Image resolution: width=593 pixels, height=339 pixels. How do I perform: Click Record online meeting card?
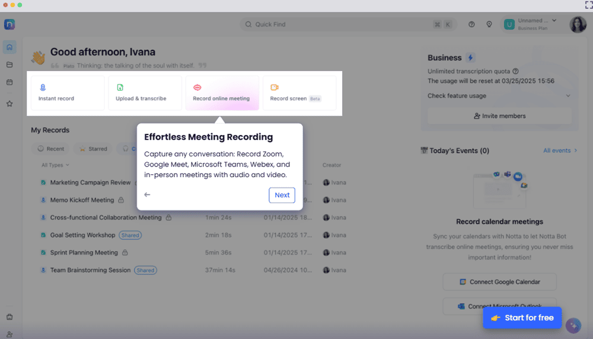pyautogui.click(x=222, y=93)
